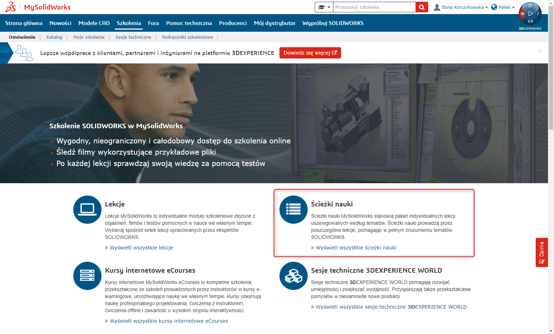Click the Dowiedz się więcej button
Viewport: 554px width, 334px height.
310,53
